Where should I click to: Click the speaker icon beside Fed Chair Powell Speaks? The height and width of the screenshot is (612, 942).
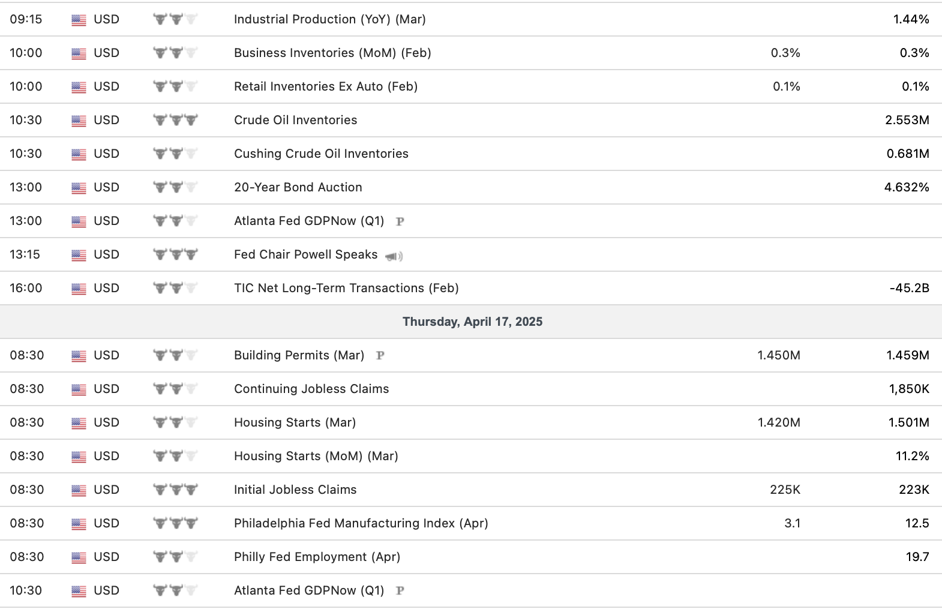394,256
